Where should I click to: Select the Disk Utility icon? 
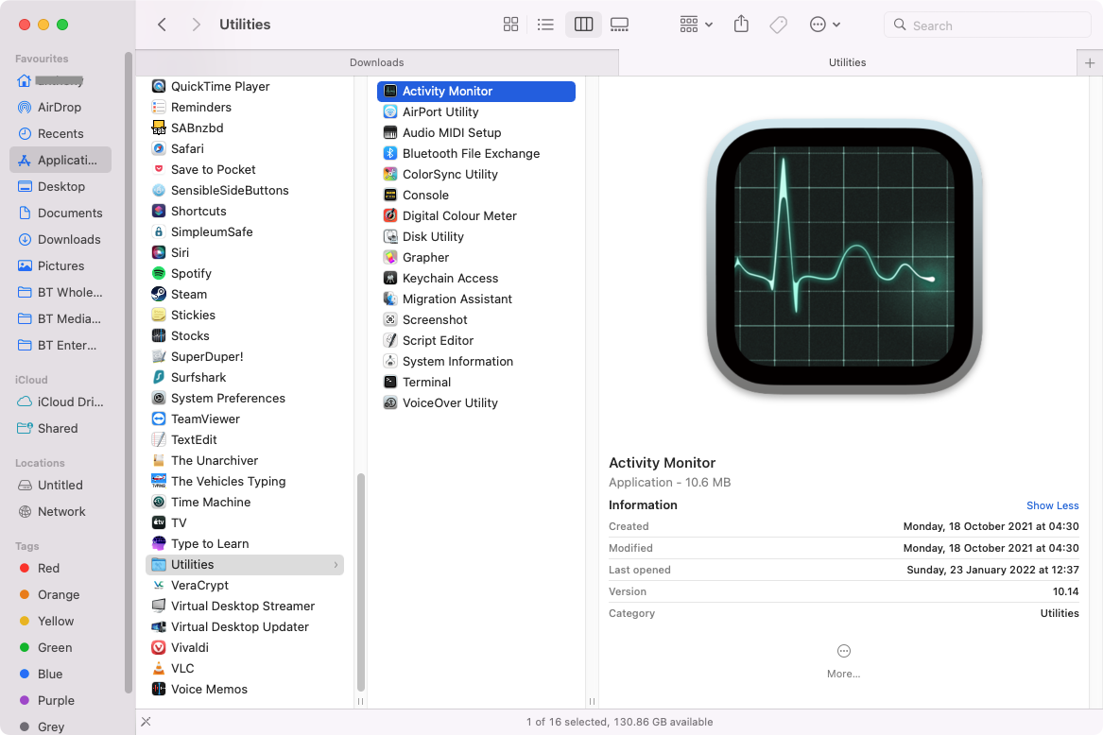(x=390, y=236)
